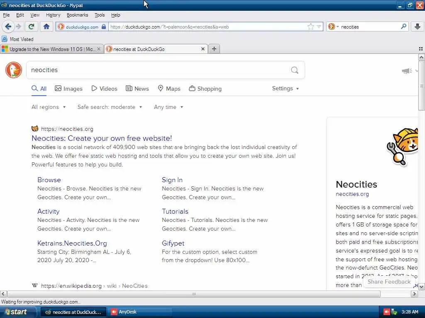Select the Images search tab
The width and height of the screenshot is (425, 318).
tap(68, 89)
